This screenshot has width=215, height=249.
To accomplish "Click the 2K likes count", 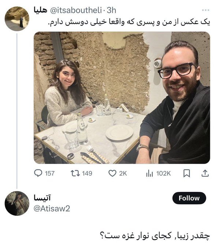I will pyautogui.click(x=123, y=174).
